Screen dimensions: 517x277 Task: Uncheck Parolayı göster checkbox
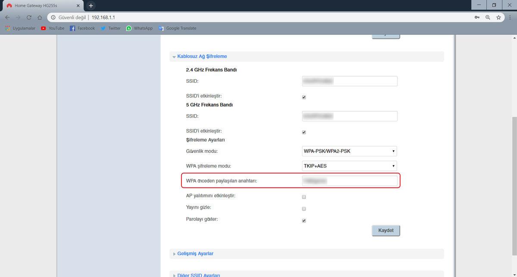tap(304, 221)
